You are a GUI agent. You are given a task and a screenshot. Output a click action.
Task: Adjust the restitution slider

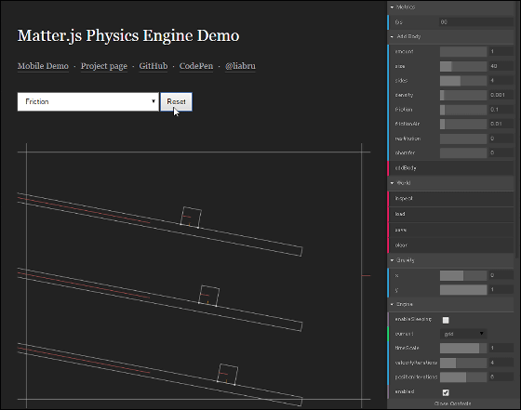[463, 139]
